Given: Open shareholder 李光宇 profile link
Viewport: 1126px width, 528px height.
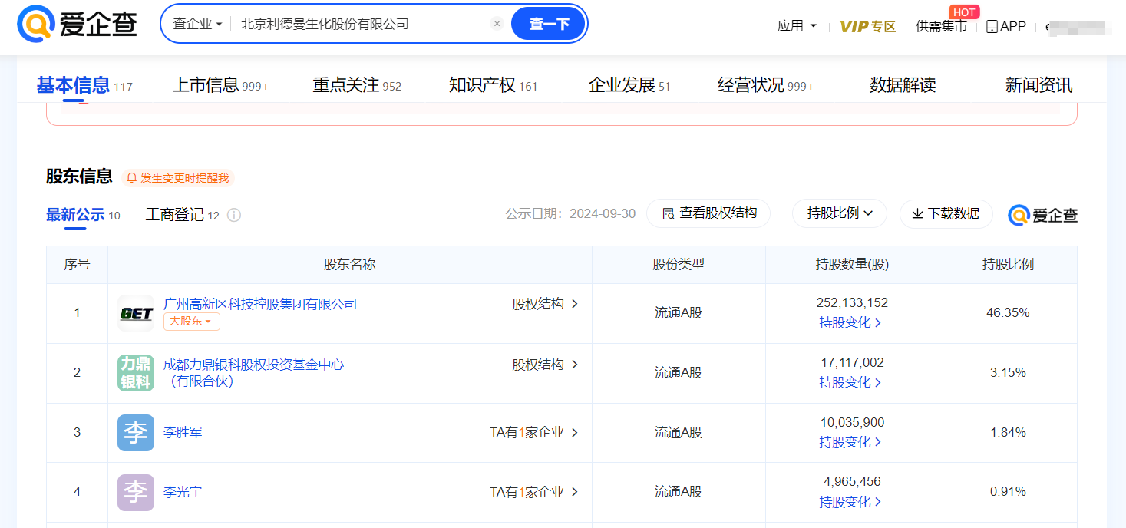Looking at the screenshot, I should point(183,492).
